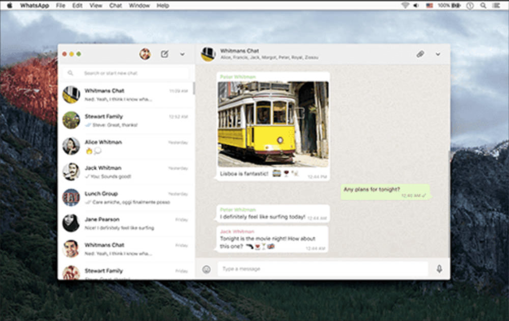Click the Whitmans Chat group avatar in header
Screen dimensions: 509x321
click(x=208, y=54)
